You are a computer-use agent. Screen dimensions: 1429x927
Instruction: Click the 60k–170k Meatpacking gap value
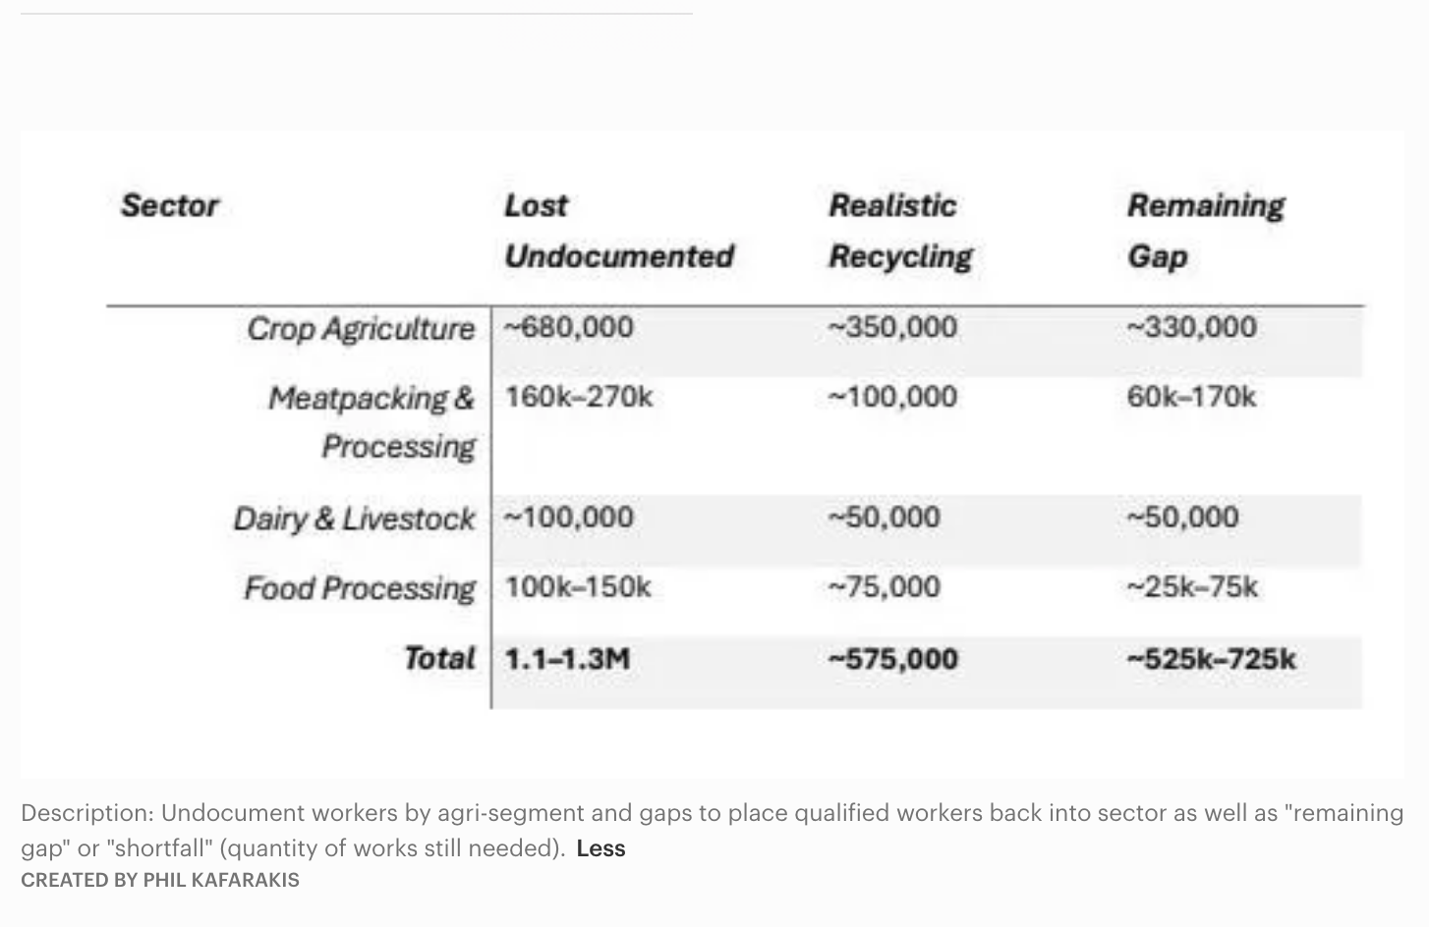click(x=1191, y=397)
